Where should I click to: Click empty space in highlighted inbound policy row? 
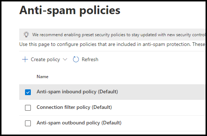(x=161, y=92)
